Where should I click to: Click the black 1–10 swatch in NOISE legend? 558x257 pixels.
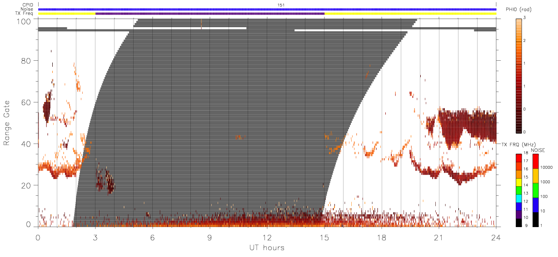pyautogui.click(x=535, y=219)
